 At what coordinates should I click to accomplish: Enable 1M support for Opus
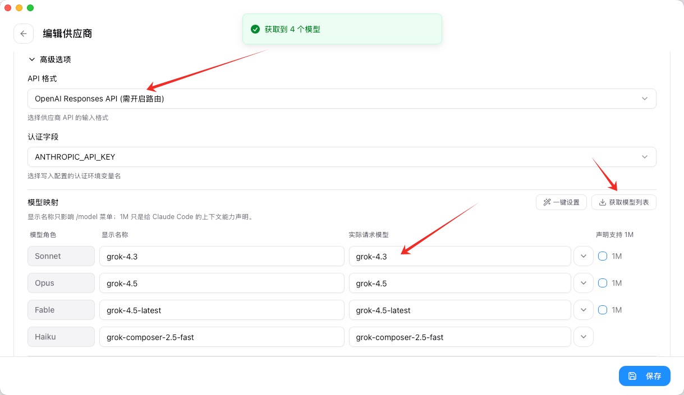click(x=603, y=283)
